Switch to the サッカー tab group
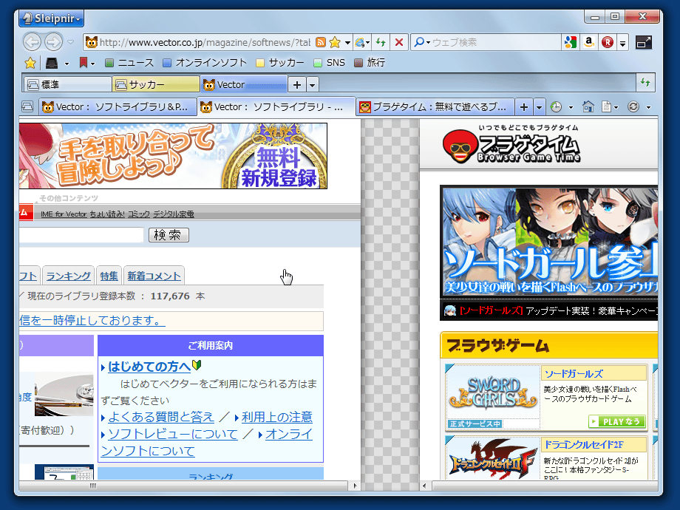 155,84
